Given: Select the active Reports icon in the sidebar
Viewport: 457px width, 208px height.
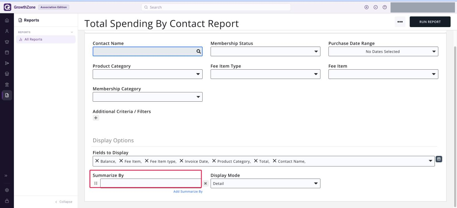Looking at the screenshot, I should 7,95.
